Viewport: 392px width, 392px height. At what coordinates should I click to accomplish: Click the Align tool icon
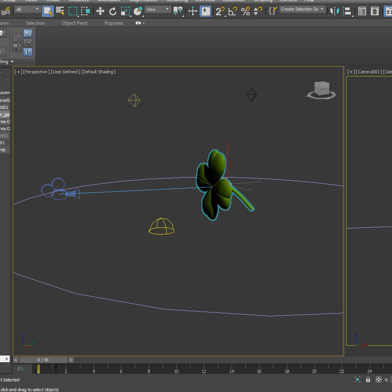pos(347,11)
